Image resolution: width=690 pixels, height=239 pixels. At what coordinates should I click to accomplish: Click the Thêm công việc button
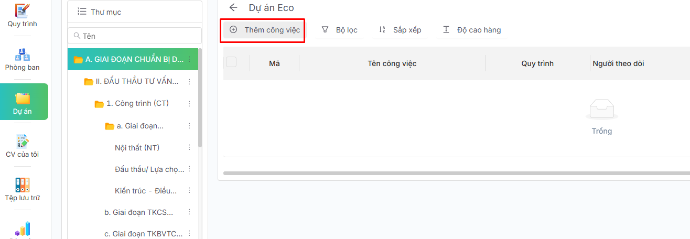[265, 30]
